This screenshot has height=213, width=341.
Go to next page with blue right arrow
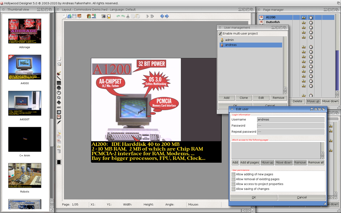(167, 16)
